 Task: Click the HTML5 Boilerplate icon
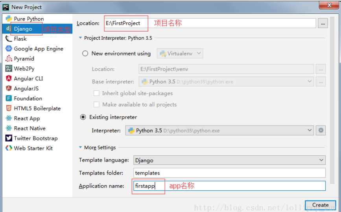[9, 108]
